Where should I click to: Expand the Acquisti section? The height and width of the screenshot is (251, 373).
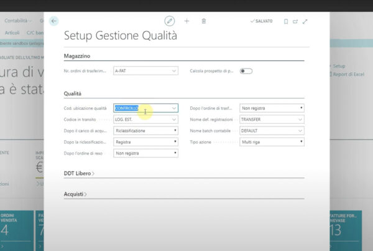pyautogui.click(x=75, y=194)
